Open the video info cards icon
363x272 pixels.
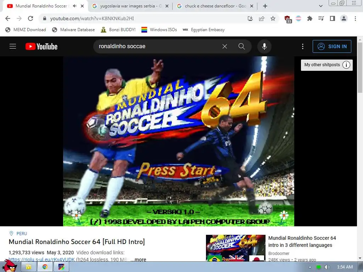[x=346, y=65]
